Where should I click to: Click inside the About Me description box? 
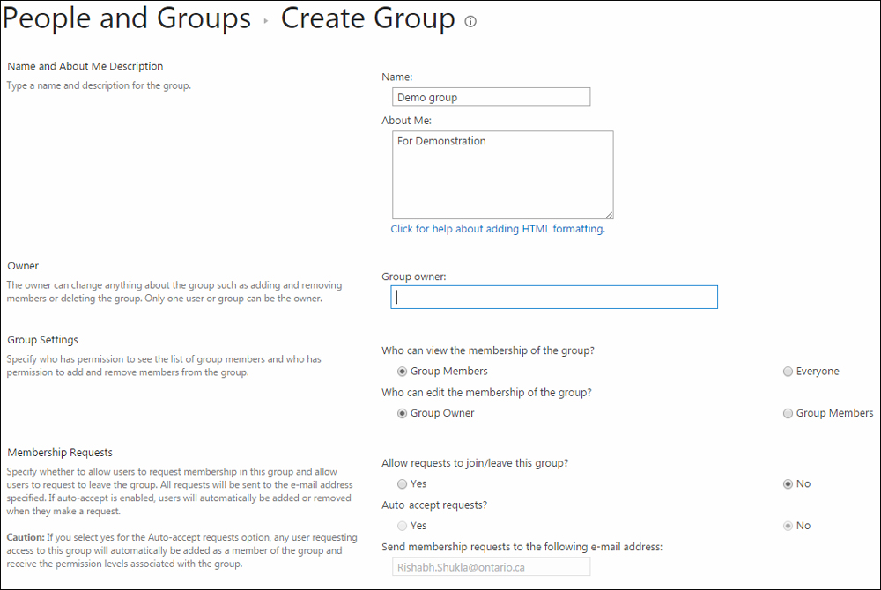click(x=502, y=174)
